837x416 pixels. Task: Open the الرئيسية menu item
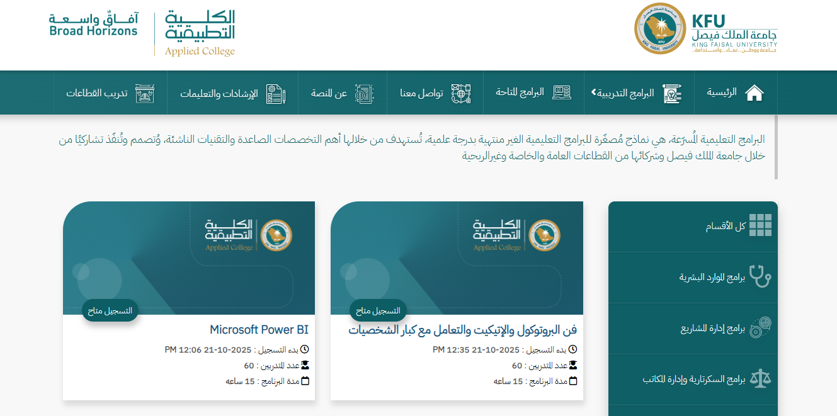click(x=721, y=93)
